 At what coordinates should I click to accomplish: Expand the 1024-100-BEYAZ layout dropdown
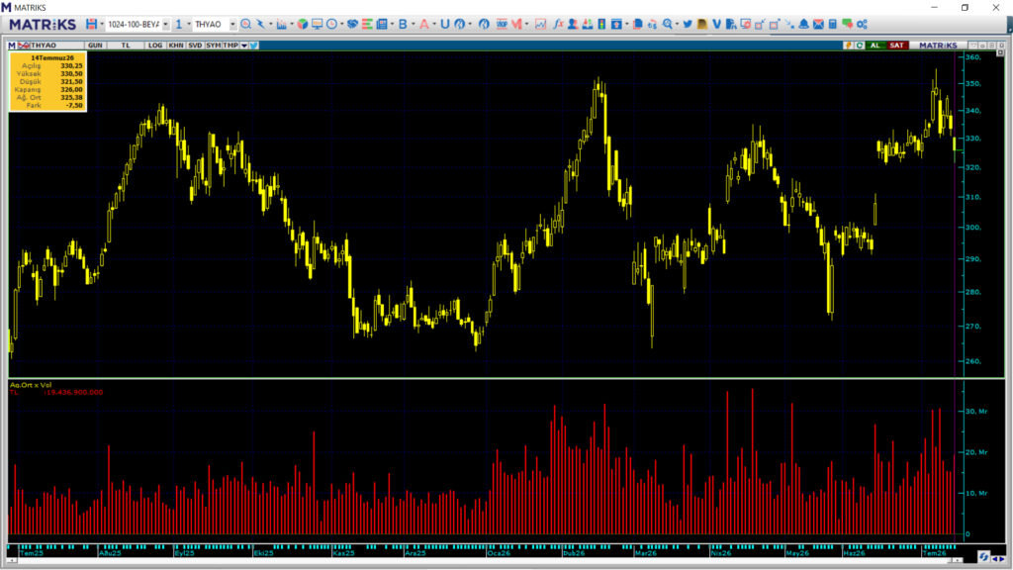(166, 24)
